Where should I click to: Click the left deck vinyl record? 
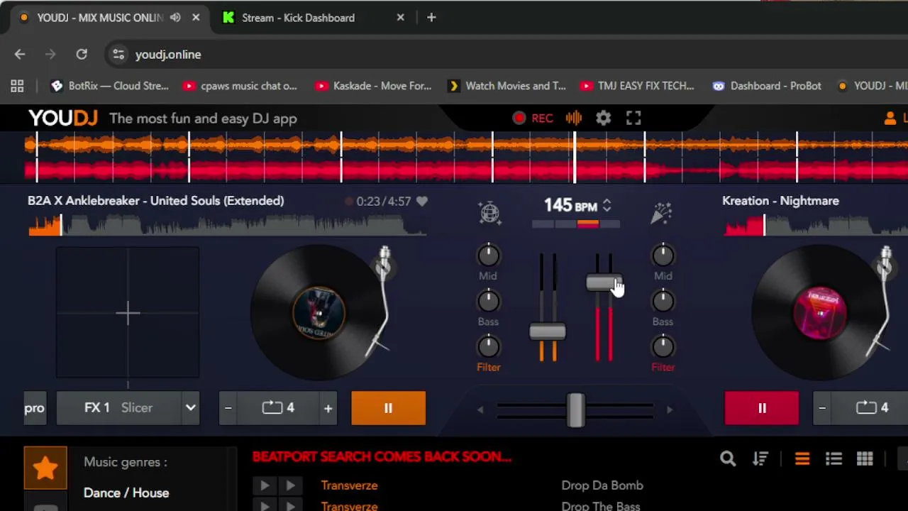point(319,313)
